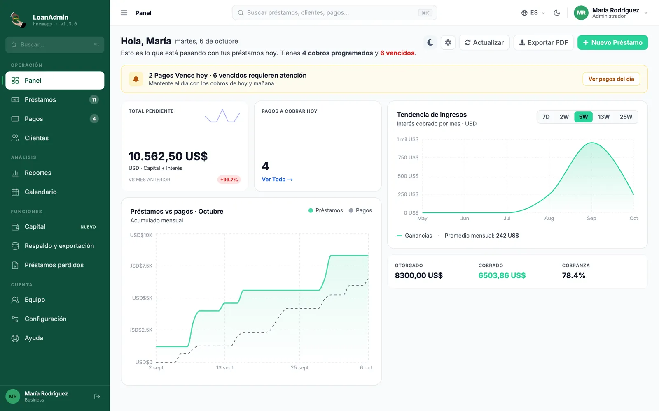This screenshot has height=411, width=659.
Task: Click the LoanAdmin logo icon
Action: tap(18, 20)
